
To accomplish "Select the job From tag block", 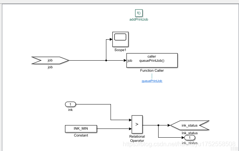I will click(50, 60).
